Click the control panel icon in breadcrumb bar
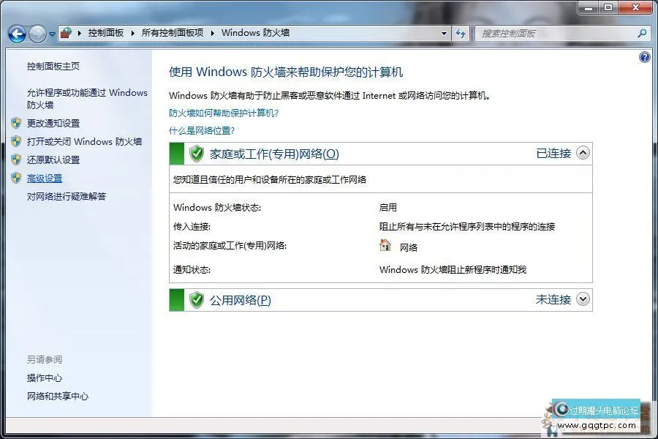The image size is (658, 439). click(64, 33)
